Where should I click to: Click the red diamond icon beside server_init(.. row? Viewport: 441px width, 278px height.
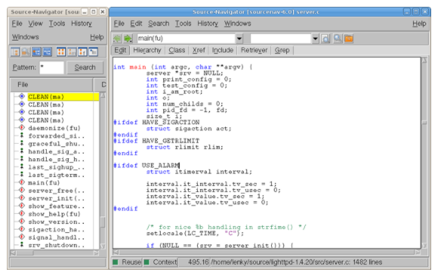pyautogui.click(x=22, y=198)
